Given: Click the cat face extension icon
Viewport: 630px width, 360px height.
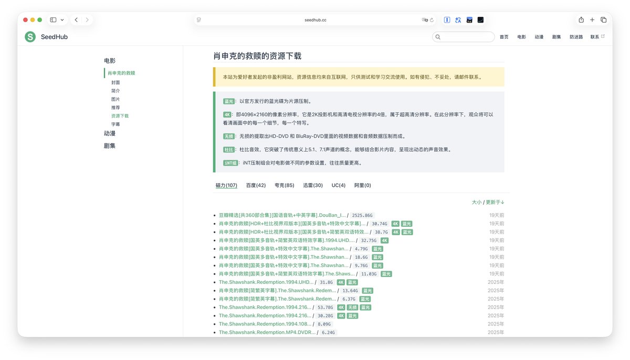Looking at the screenshot, I should click(x=469, y=20).
